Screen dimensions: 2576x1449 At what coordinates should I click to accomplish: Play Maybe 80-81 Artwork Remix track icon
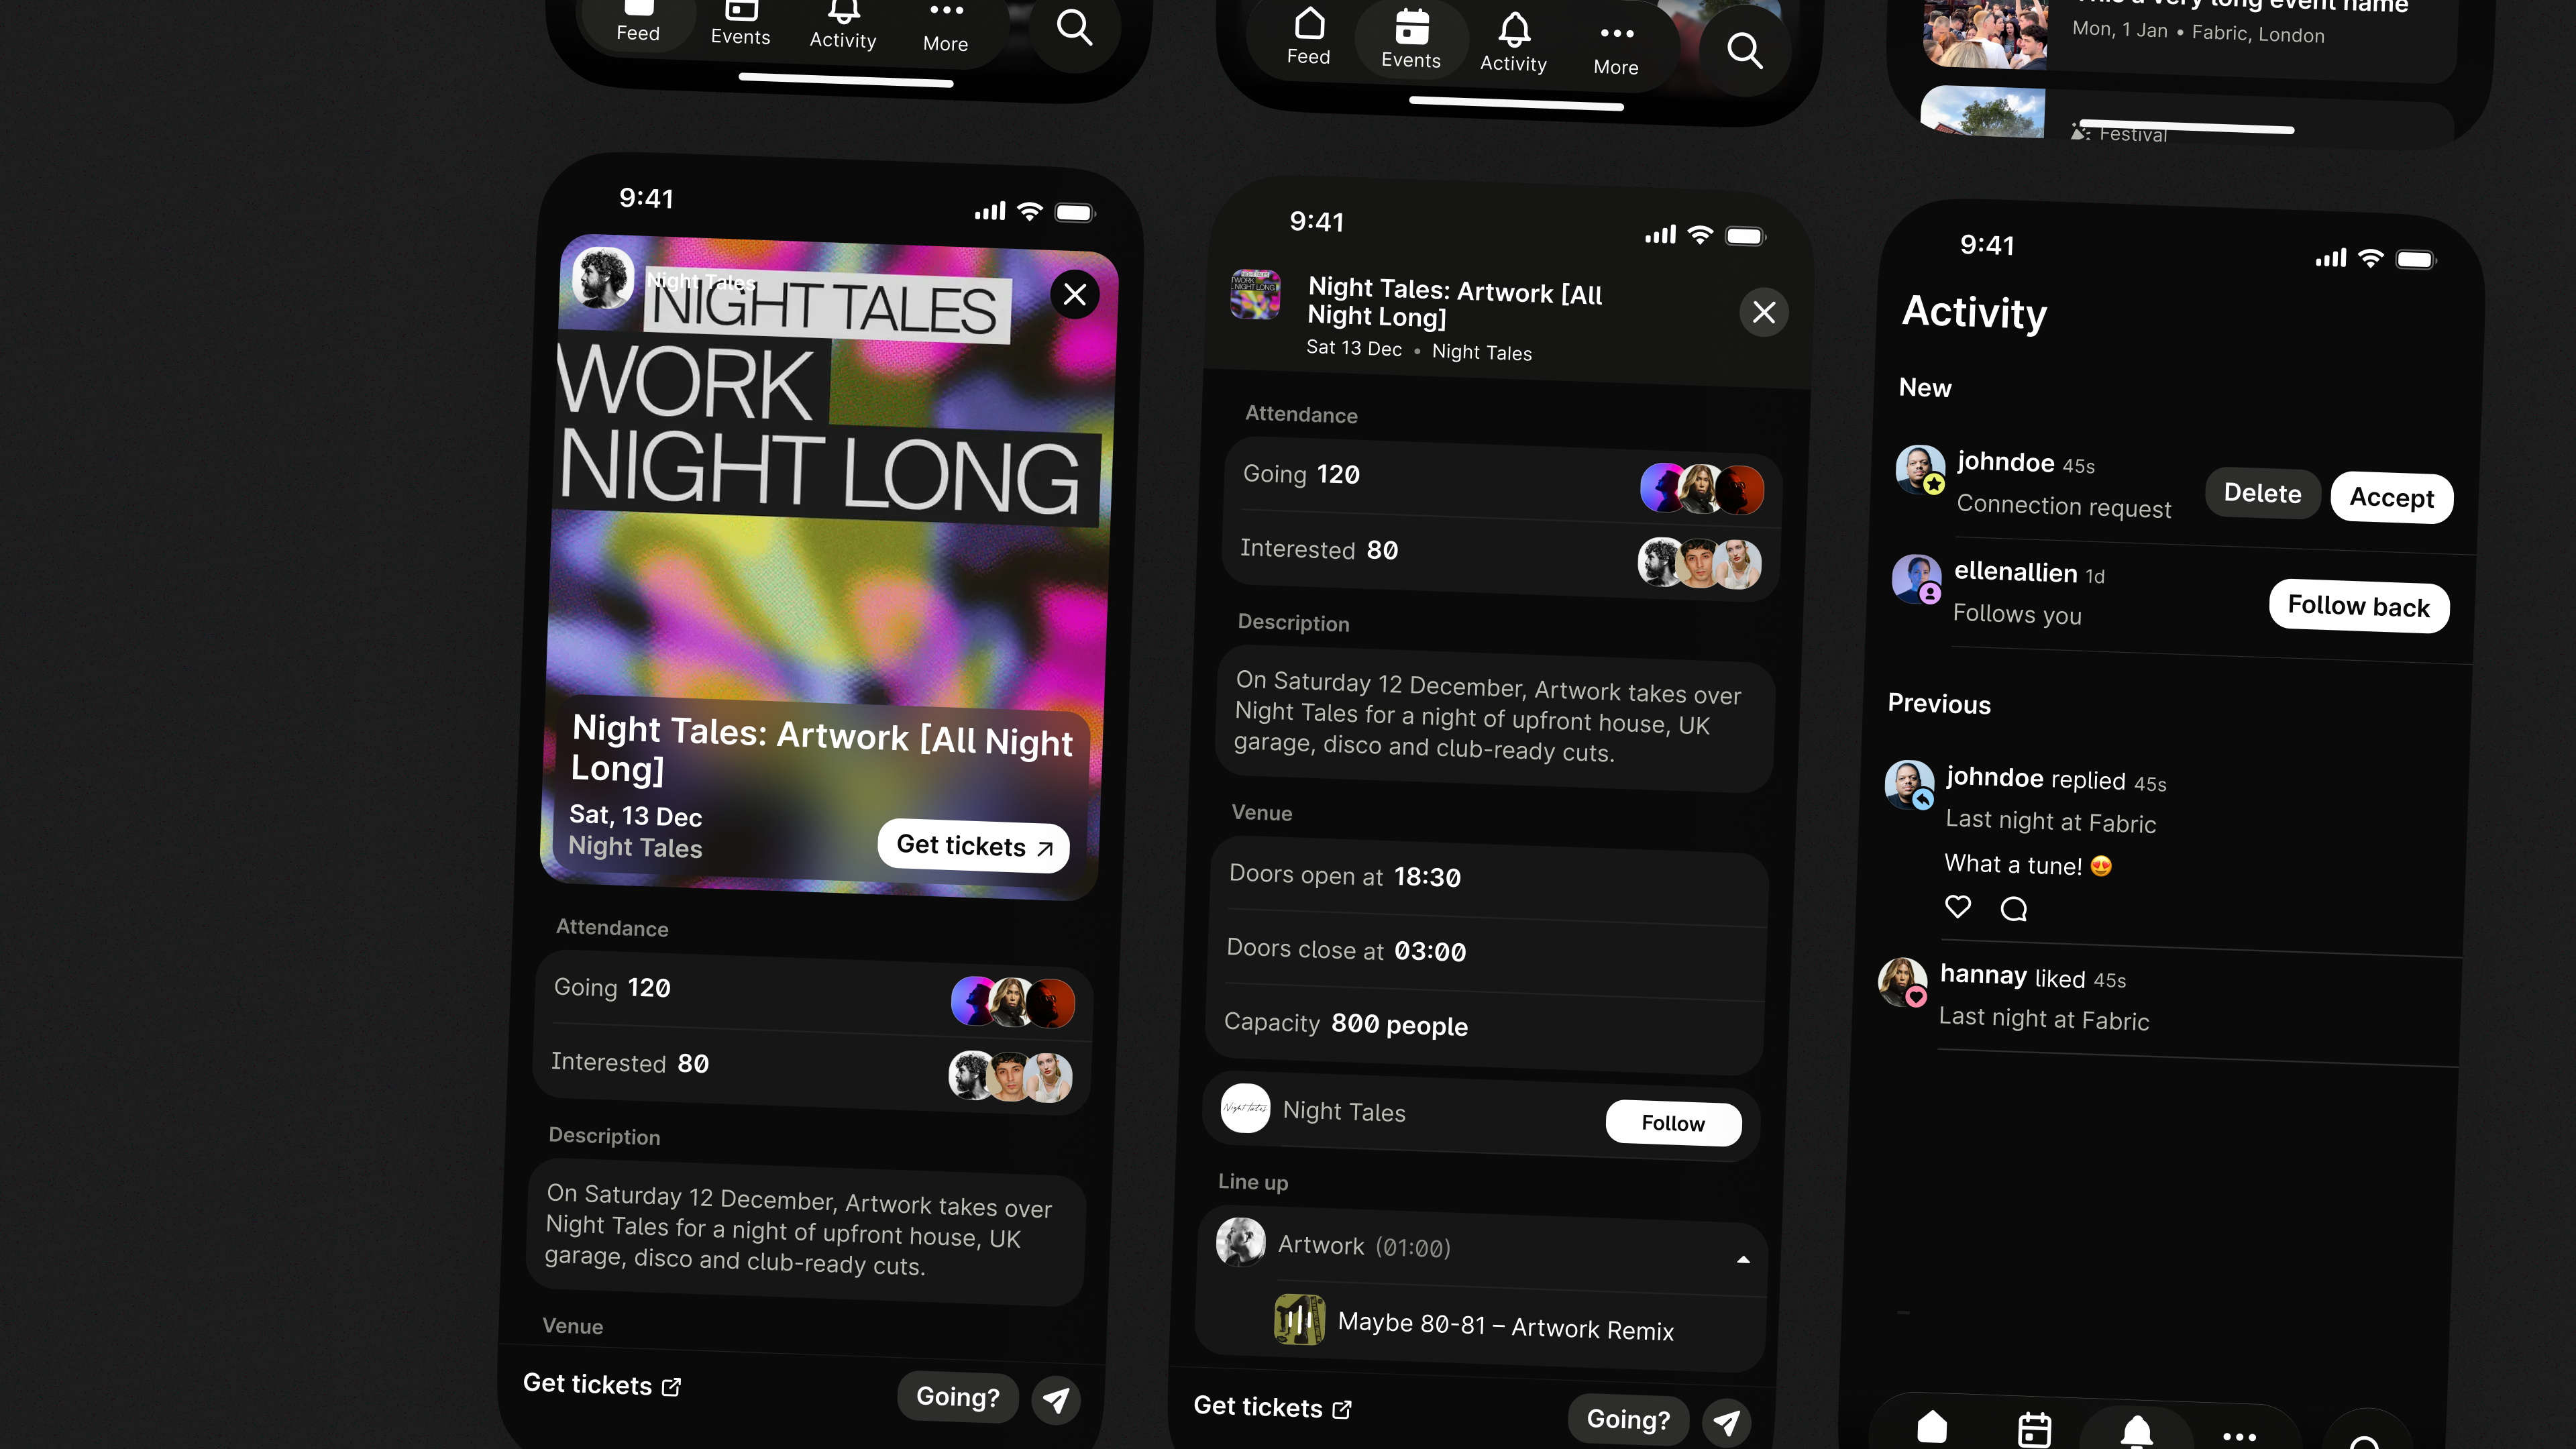coord(1299,1320)
